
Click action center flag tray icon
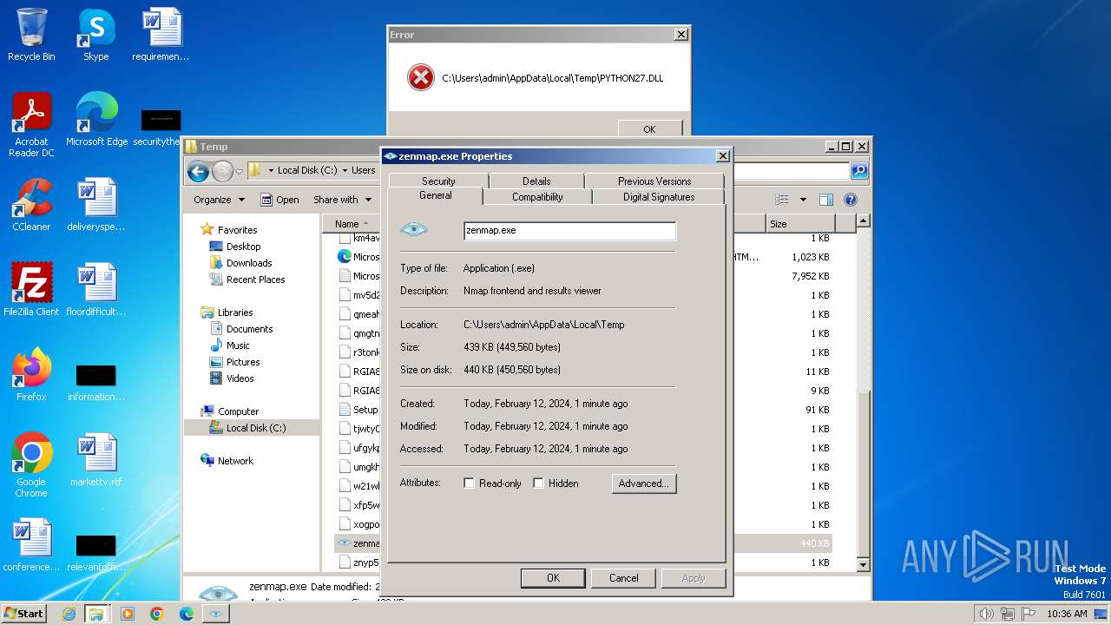(1029, 614)
